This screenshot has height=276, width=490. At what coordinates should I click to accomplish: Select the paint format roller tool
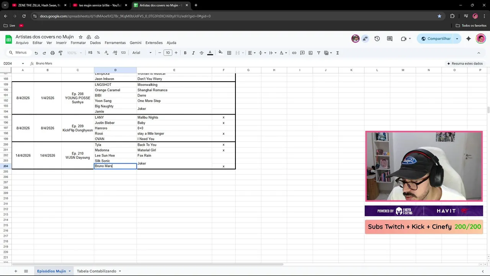60,53
